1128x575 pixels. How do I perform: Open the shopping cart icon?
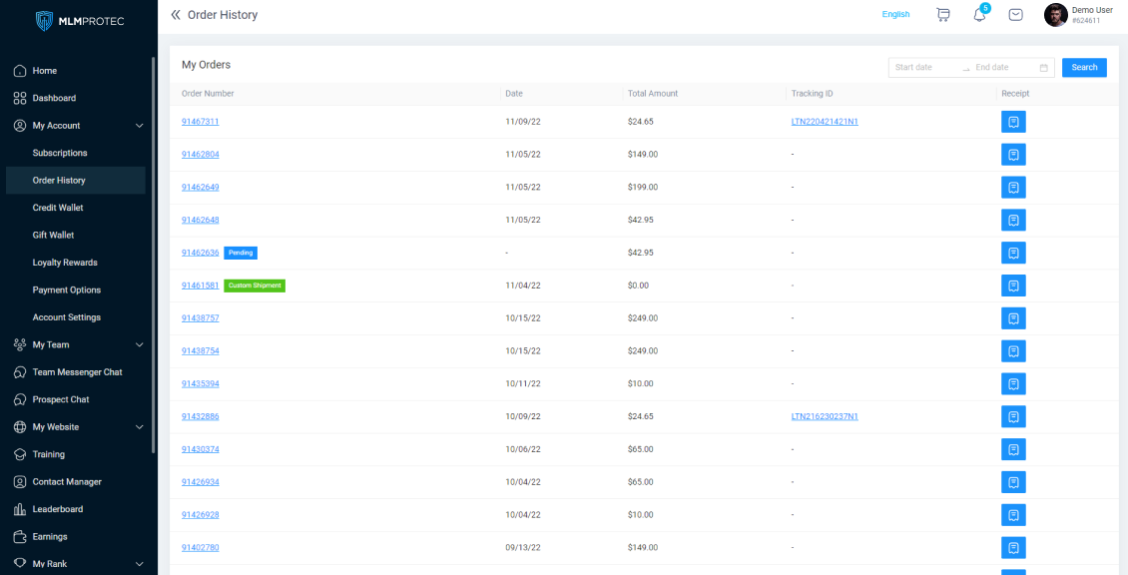click(942, 15)
